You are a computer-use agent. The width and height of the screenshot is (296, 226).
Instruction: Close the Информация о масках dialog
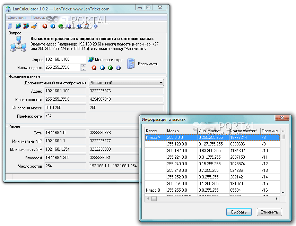click(x=282, y=118)
